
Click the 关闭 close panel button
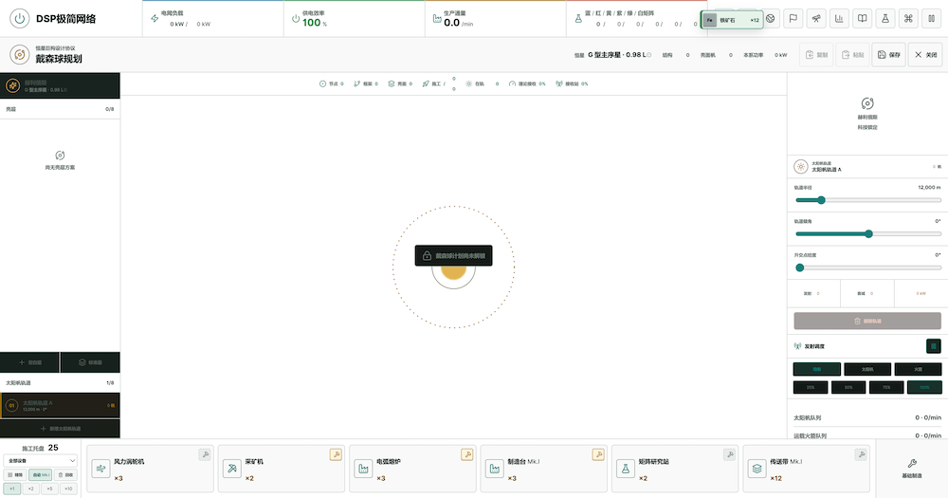pyautogui.click(x=925, y=54)
